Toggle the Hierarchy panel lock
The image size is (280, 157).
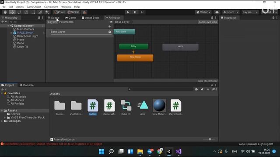39,17
